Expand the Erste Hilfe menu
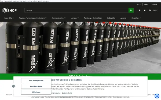 coord(9,18)
